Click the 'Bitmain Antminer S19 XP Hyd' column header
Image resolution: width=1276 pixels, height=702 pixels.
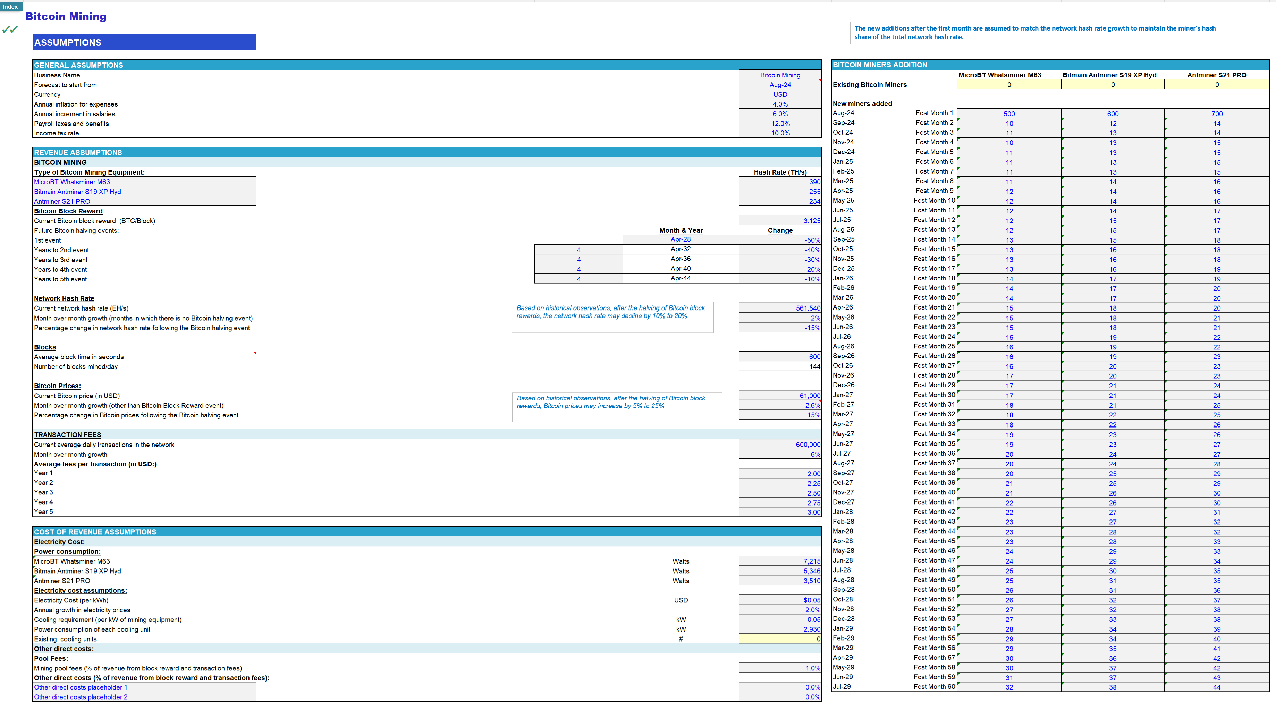[1109, 75]
